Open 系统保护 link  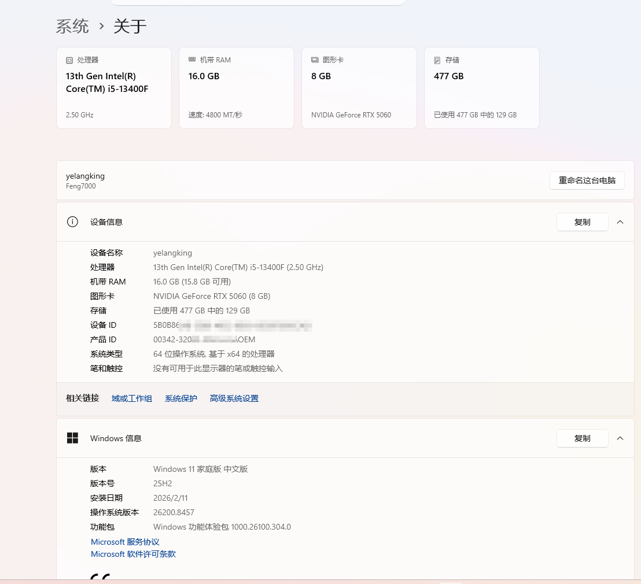180,398
